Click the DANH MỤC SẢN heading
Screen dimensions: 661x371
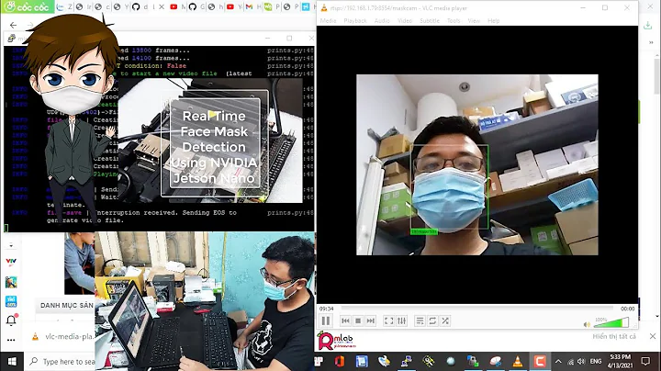point(67,305)
